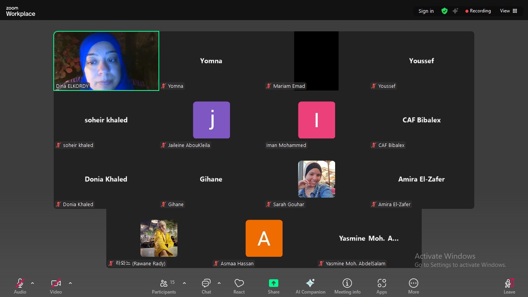Image resolution: width=528 pixels, height=297 pixels.
Task: Select Dina ELKORDY's video tile
Action: pyautogui.click(x=106, y=61)
